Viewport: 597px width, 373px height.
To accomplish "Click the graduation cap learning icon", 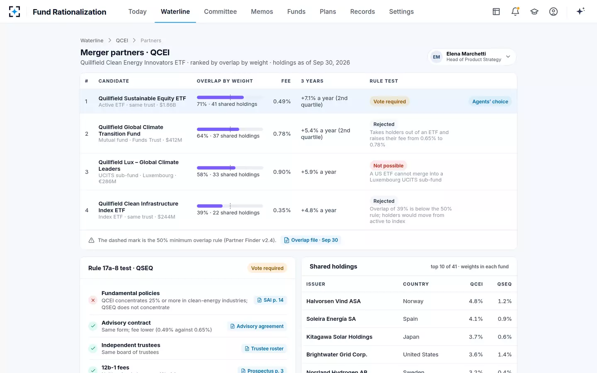I will coord(534,12).
